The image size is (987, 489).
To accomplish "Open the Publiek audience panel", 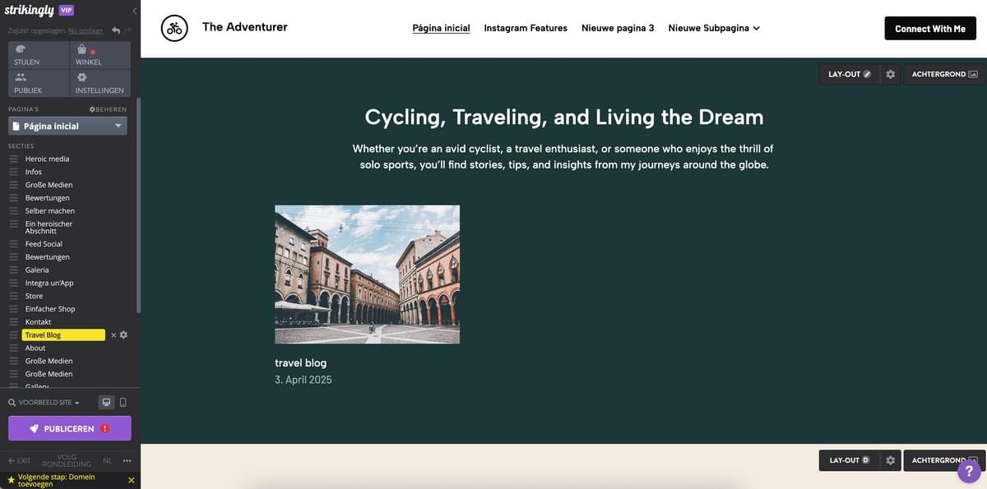I will point(39,83).
